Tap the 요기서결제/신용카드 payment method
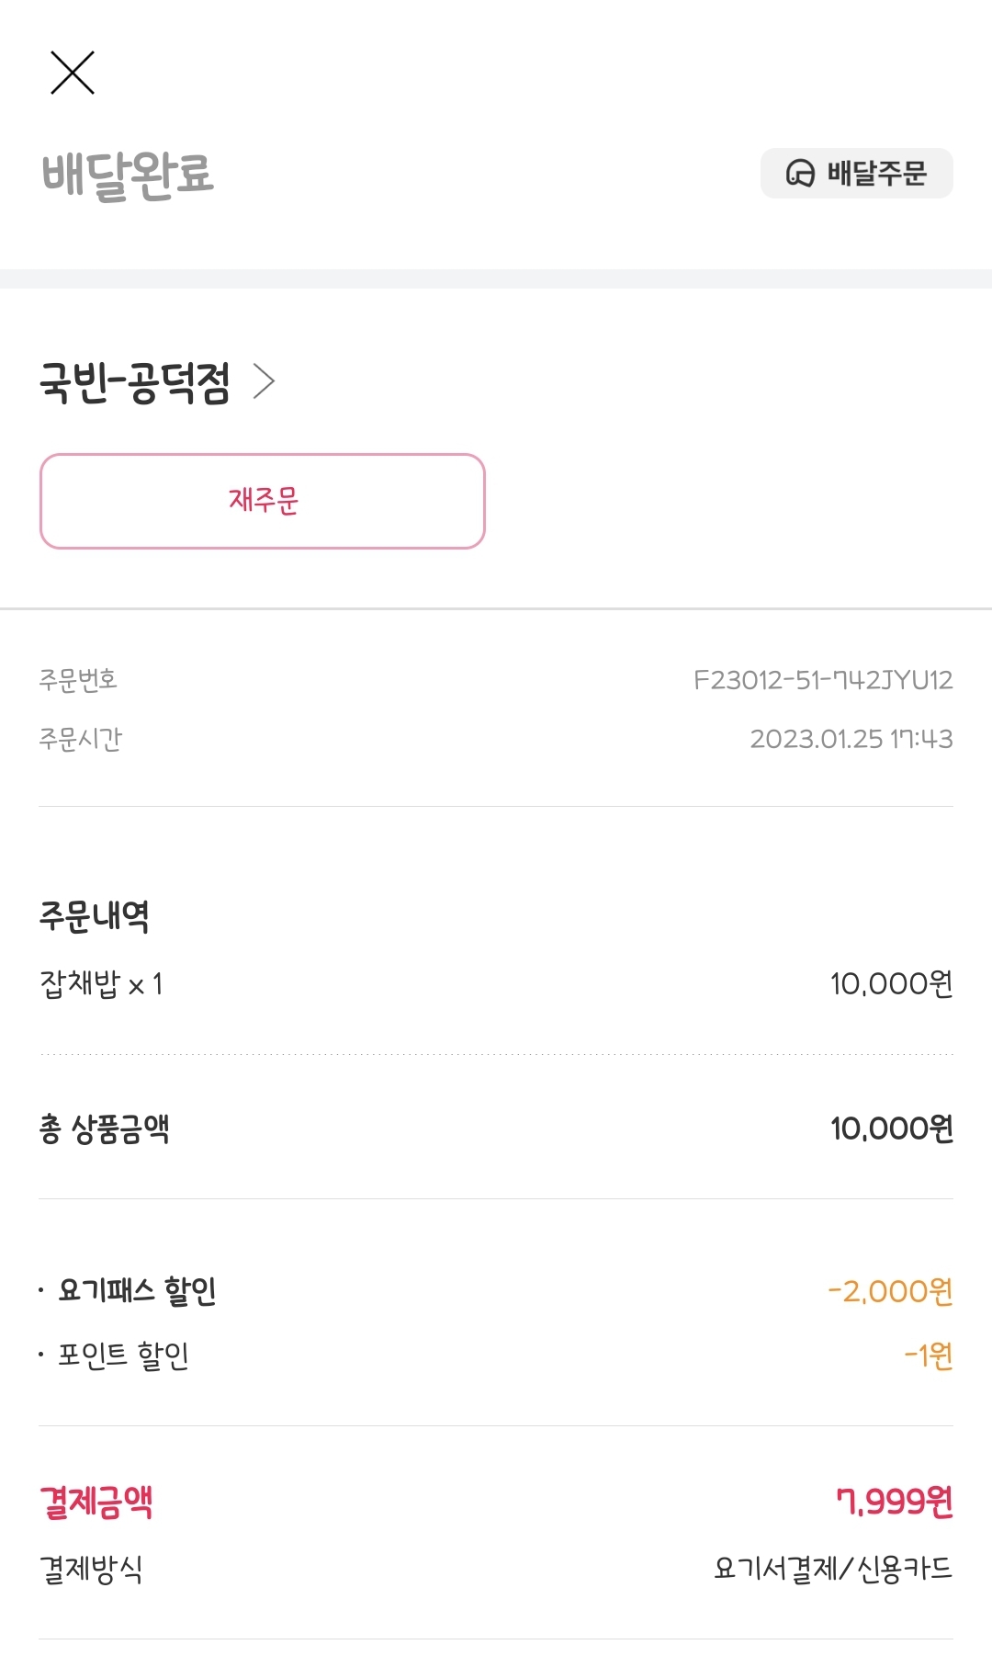 [832, 1568]
